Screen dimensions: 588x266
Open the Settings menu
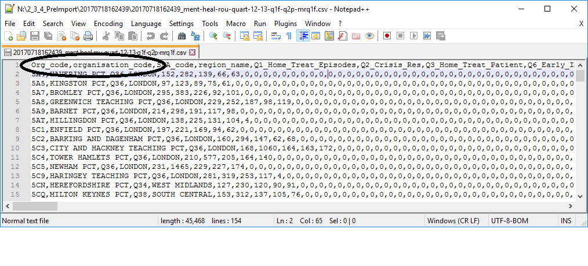click(182, 24)
